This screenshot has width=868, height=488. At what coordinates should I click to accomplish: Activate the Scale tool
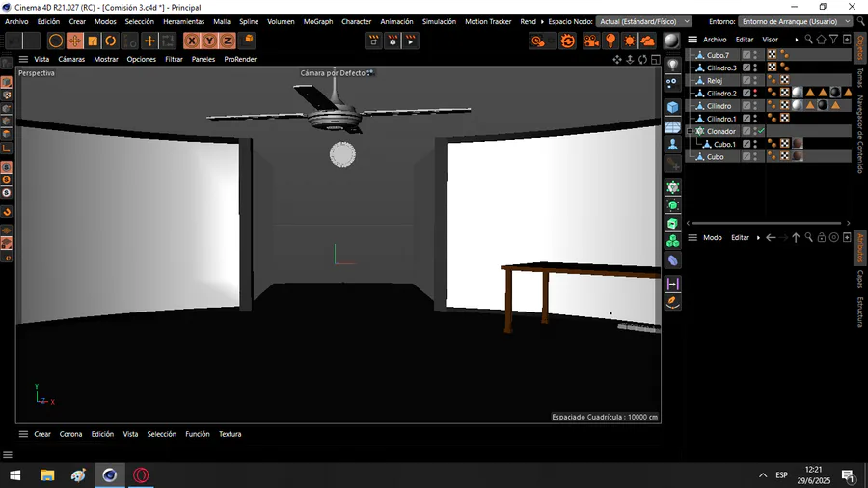click(x=93, y=41)
